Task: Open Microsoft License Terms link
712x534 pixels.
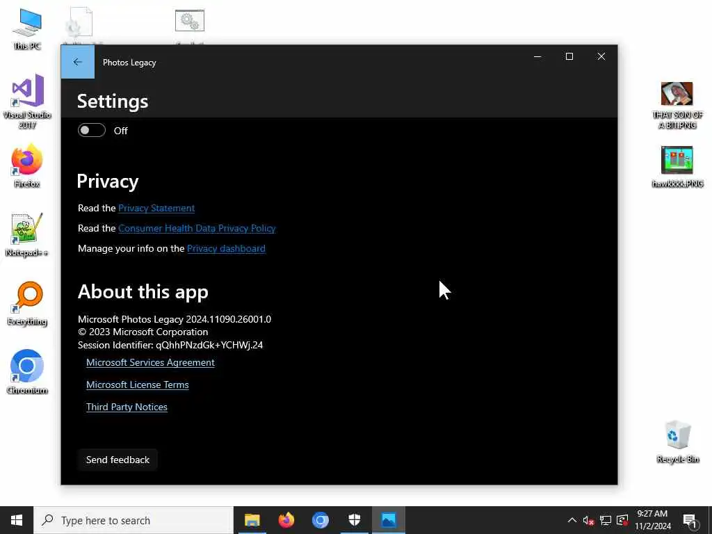Action: coord(138,385)
